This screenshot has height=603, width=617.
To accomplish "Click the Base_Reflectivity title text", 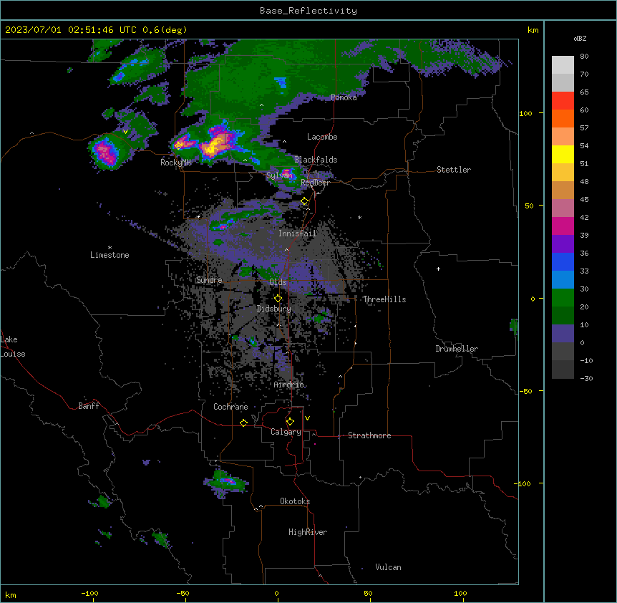I will click(308, 11).
